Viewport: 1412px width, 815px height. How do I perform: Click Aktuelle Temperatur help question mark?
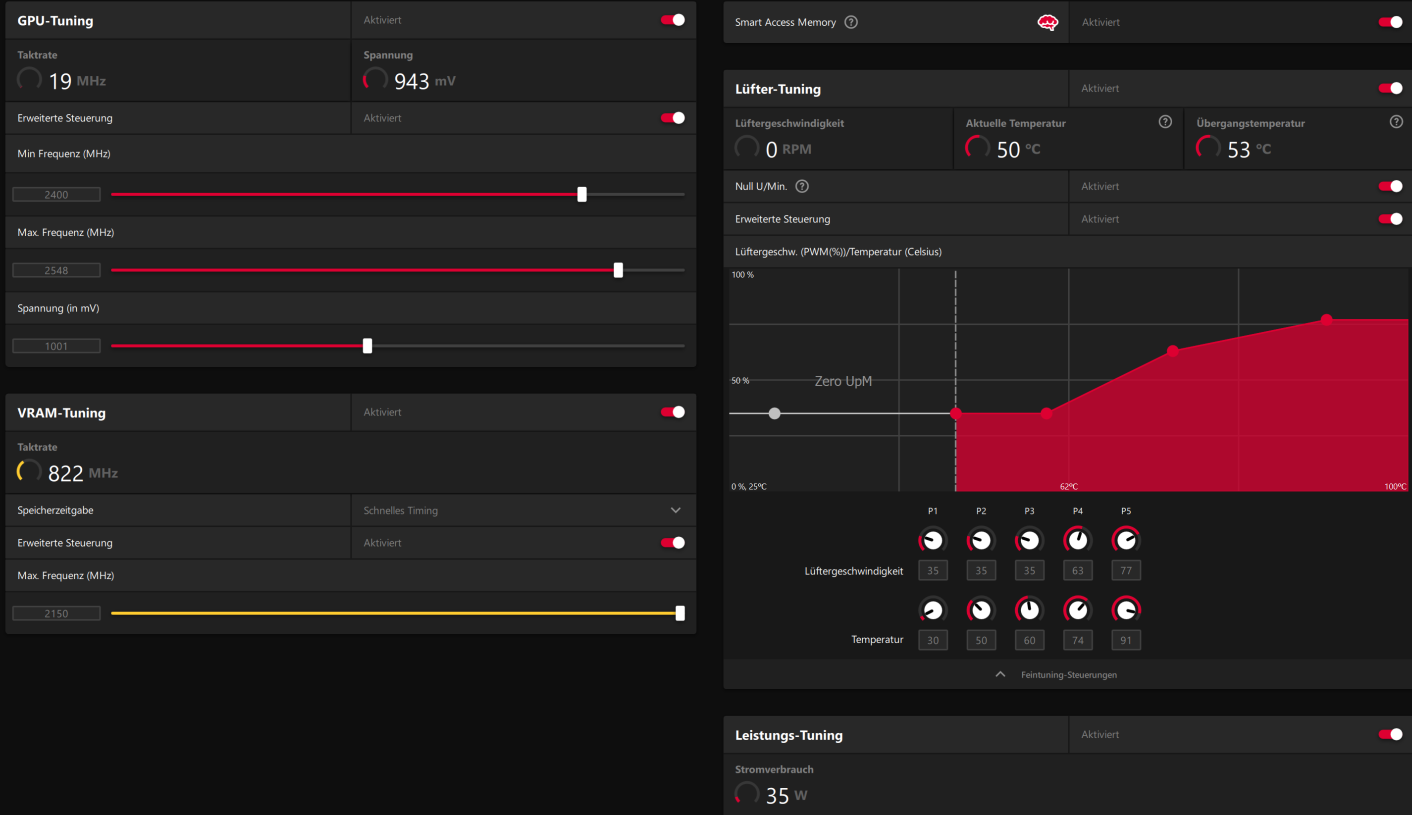click(1165, 122)
